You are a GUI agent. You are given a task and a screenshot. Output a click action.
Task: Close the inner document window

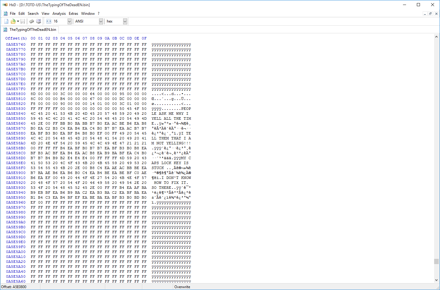pyautogui.click(x=436, y=14)
